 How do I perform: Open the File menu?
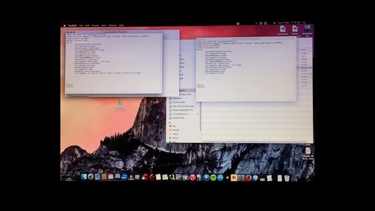tap(81, 25)
